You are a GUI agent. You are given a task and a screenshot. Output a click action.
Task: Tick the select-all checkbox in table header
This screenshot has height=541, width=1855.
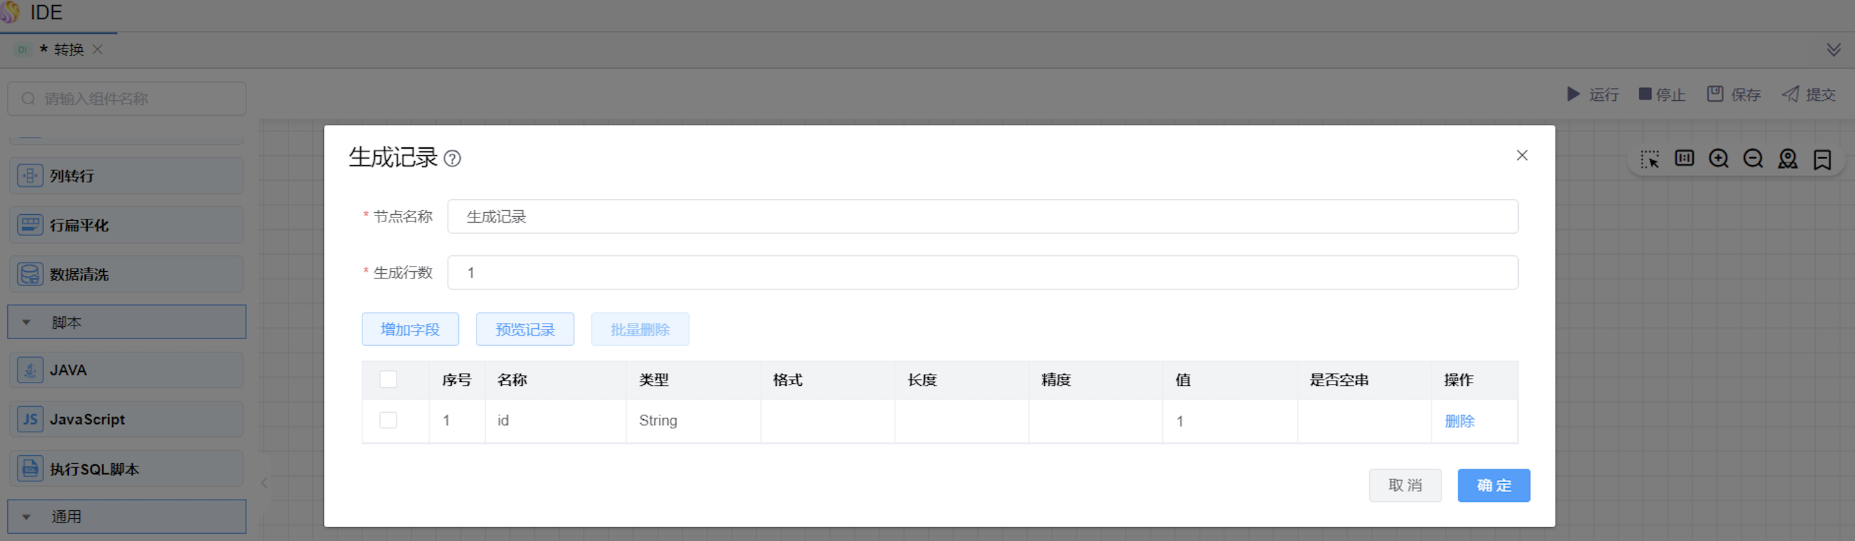point(388,379)
